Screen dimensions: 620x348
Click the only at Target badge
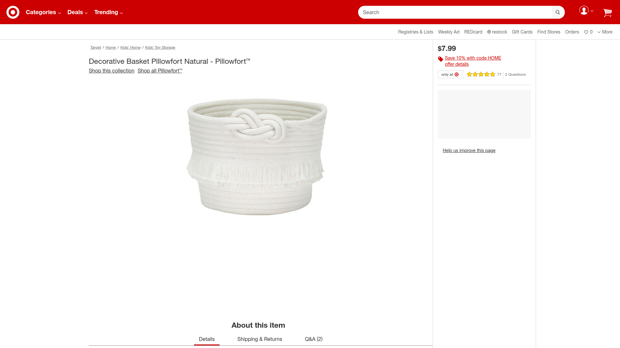click(450, 74)
